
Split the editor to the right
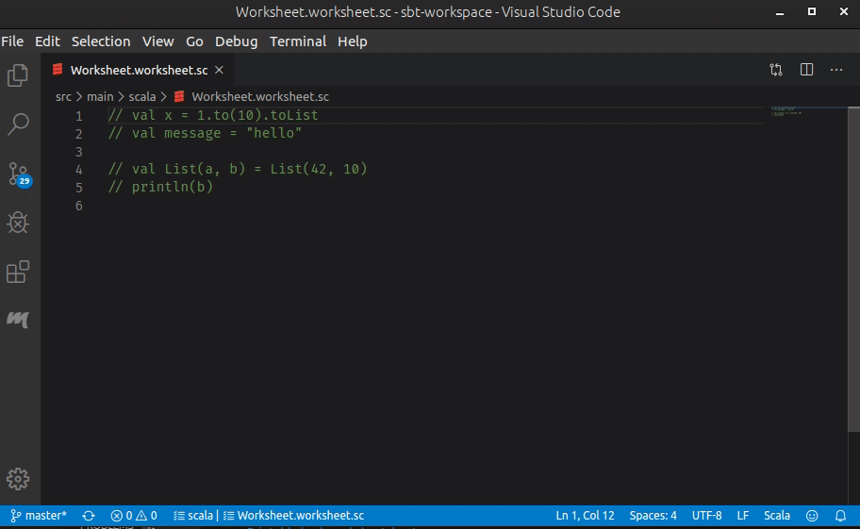tap(806, 70)
